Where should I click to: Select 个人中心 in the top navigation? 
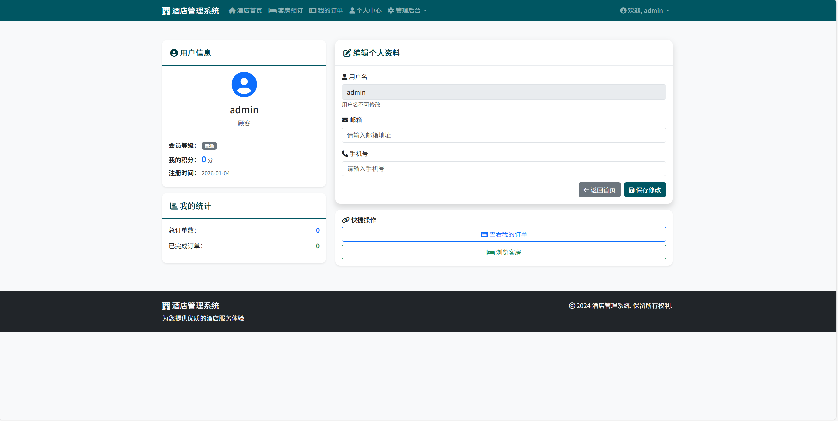pos(365,11)
